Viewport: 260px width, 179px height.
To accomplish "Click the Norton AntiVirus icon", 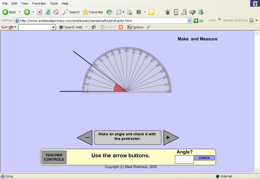I will [x=251, y=20].
